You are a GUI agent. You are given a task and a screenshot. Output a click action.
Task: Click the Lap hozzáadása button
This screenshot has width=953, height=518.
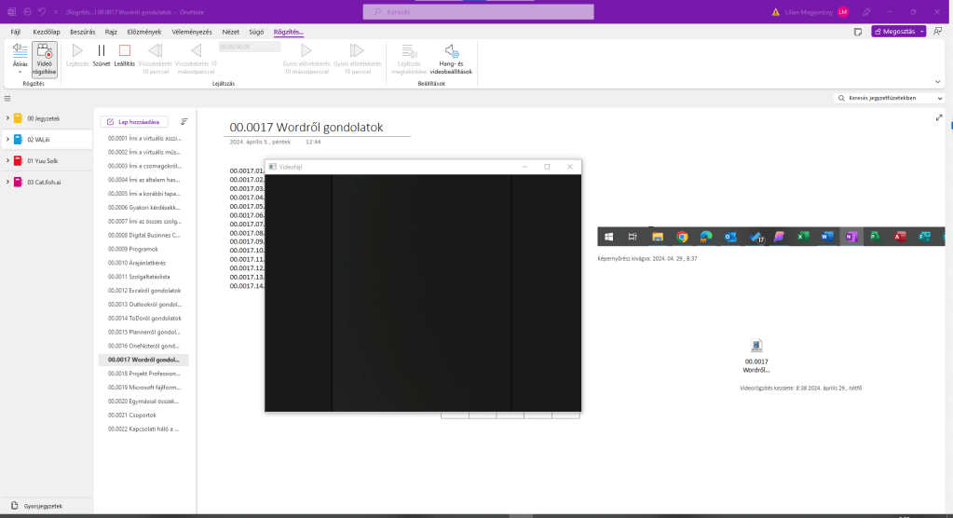tap(134, 121)
